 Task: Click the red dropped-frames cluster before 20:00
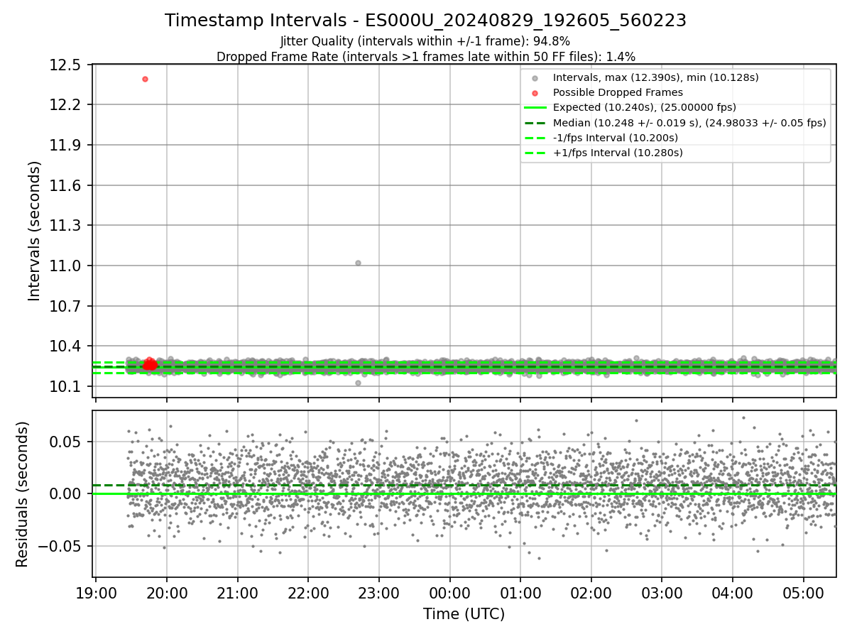tap(150, 364)
